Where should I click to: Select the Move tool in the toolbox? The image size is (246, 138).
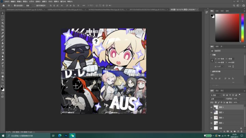(x=2, y=13)
